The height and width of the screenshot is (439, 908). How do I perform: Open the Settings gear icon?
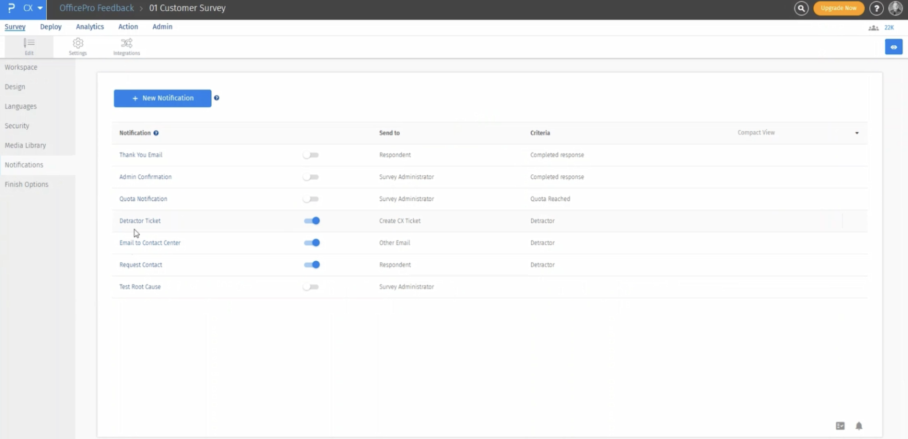tap(78, 46)
